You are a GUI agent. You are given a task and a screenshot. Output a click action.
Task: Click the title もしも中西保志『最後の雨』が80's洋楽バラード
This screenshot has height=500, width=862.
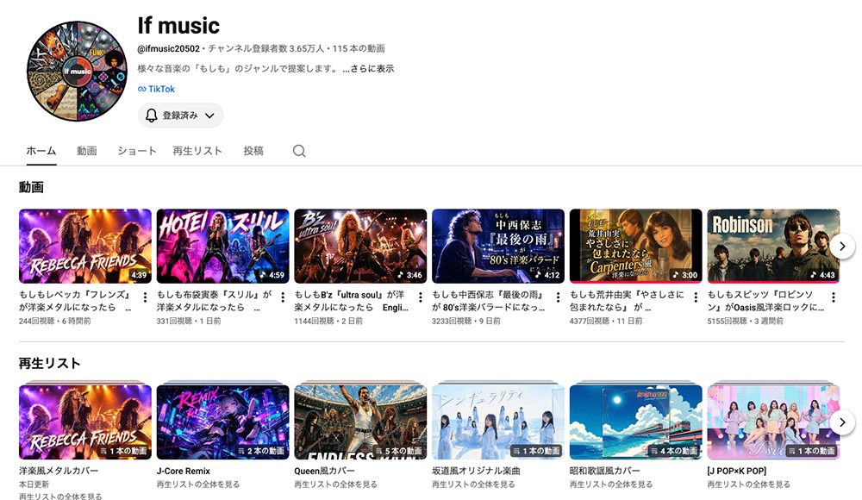[489, 301]
